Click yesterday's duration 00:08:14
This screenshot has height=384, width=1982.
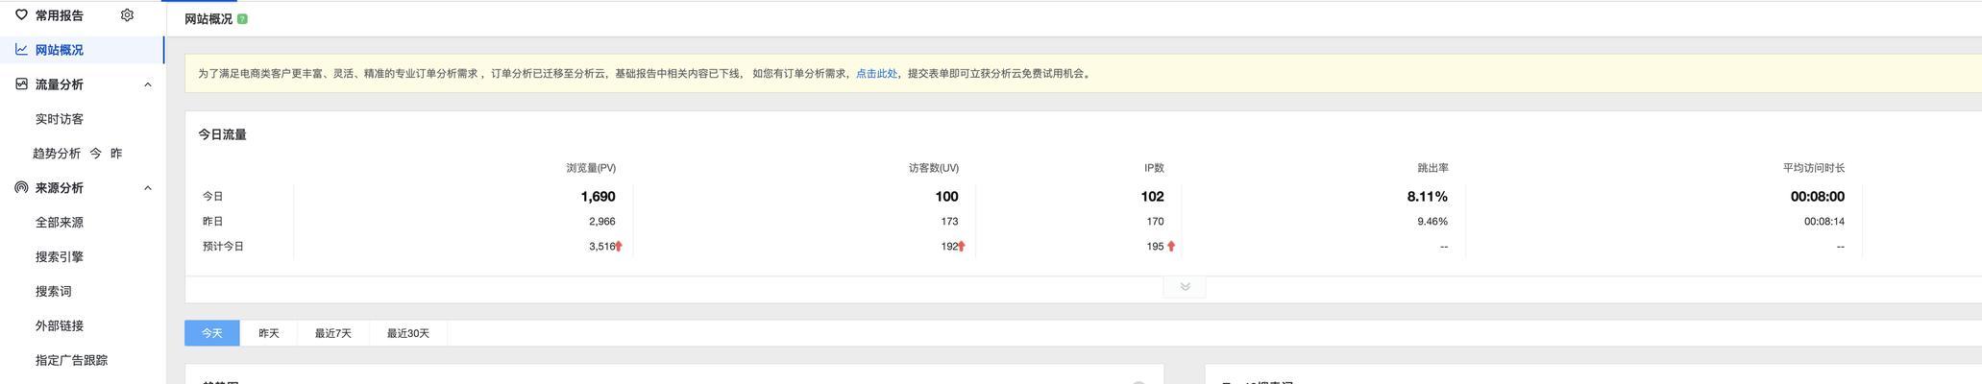1824,222
